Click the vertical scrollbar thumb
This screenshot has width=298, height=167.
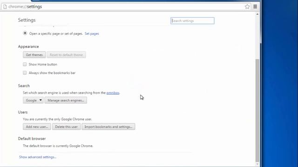[257, 111]
